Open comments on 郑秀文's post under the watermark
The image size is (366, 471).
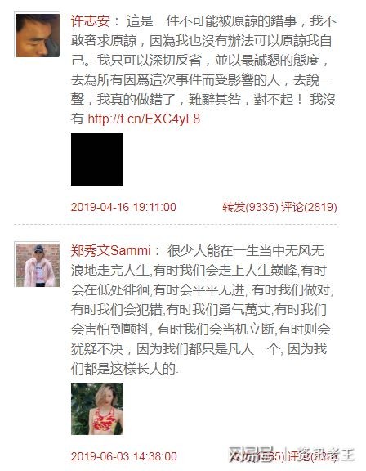pyautogui.click(x=312, y=456)
